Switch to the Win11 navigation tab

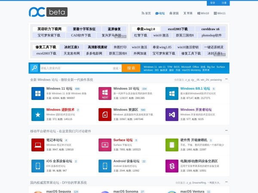219,13
